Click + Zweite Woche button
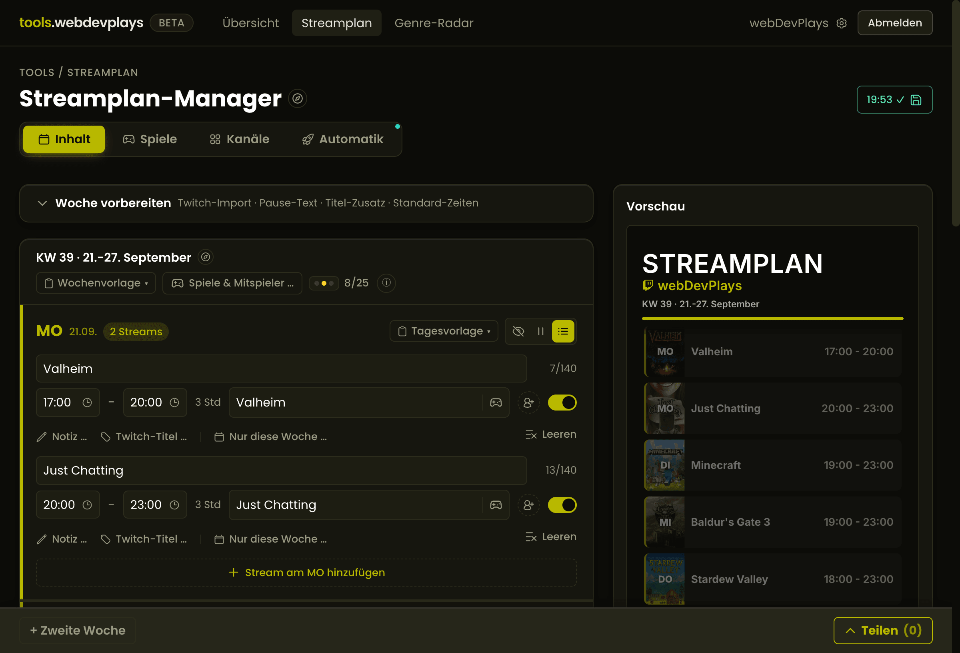This screenshot has width=960, height=653. 78,630
